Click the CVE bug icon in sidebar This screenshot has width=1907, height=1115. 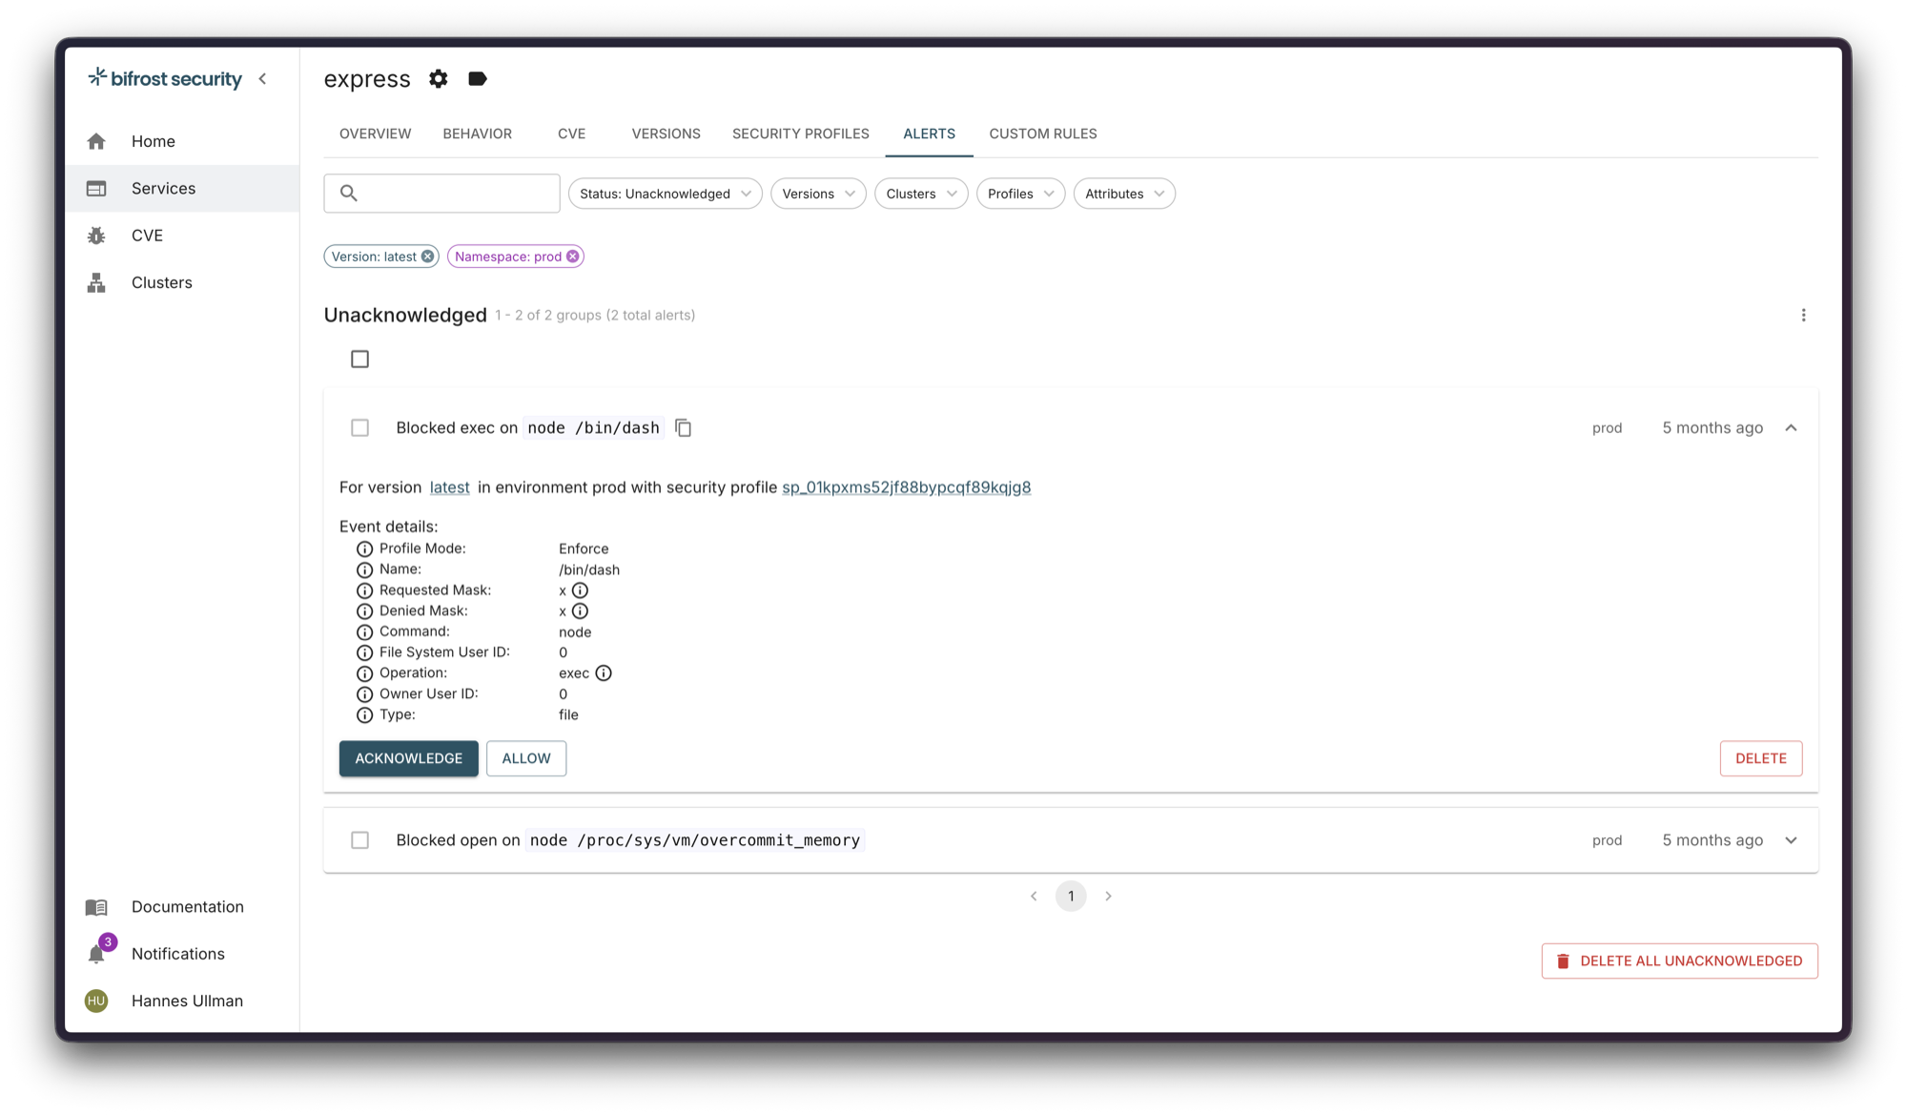[x=96, y=236]
